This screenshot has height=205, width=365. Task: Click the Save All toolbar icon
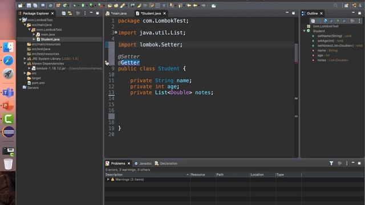[x=35, y=5]
